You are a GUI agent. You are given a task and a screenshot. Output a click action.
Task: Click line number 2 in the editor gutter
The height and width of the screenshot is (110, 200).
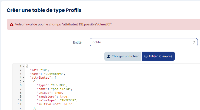coord(20,70)
